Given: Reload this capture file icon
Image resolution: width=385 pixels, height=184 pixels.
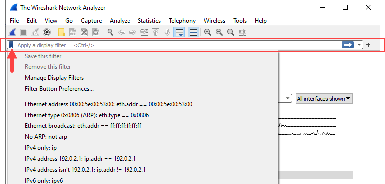Looking at the screenshot, I should tap(96, 32).
